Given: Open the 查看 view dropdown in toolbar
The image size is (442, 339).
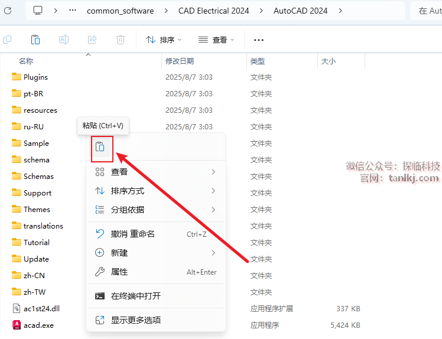Looking at the screenshot, I should 216,40.
